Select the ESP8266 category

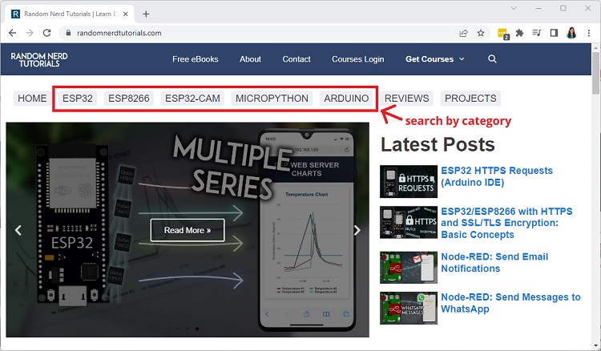(129, 99)
